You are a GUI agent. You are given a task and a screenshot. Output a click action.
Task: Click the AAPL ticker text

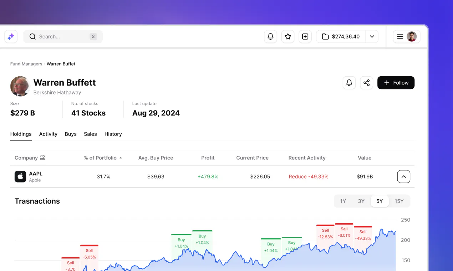pos(36,174)
